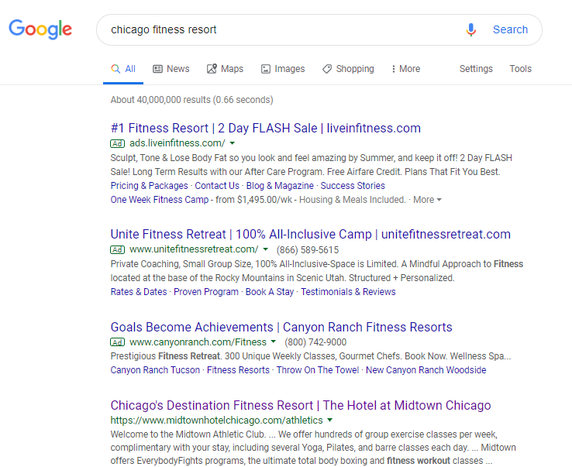Click the Testimonials & Reviews sitelink
This screenshot has width=572, height=467.
348,292
